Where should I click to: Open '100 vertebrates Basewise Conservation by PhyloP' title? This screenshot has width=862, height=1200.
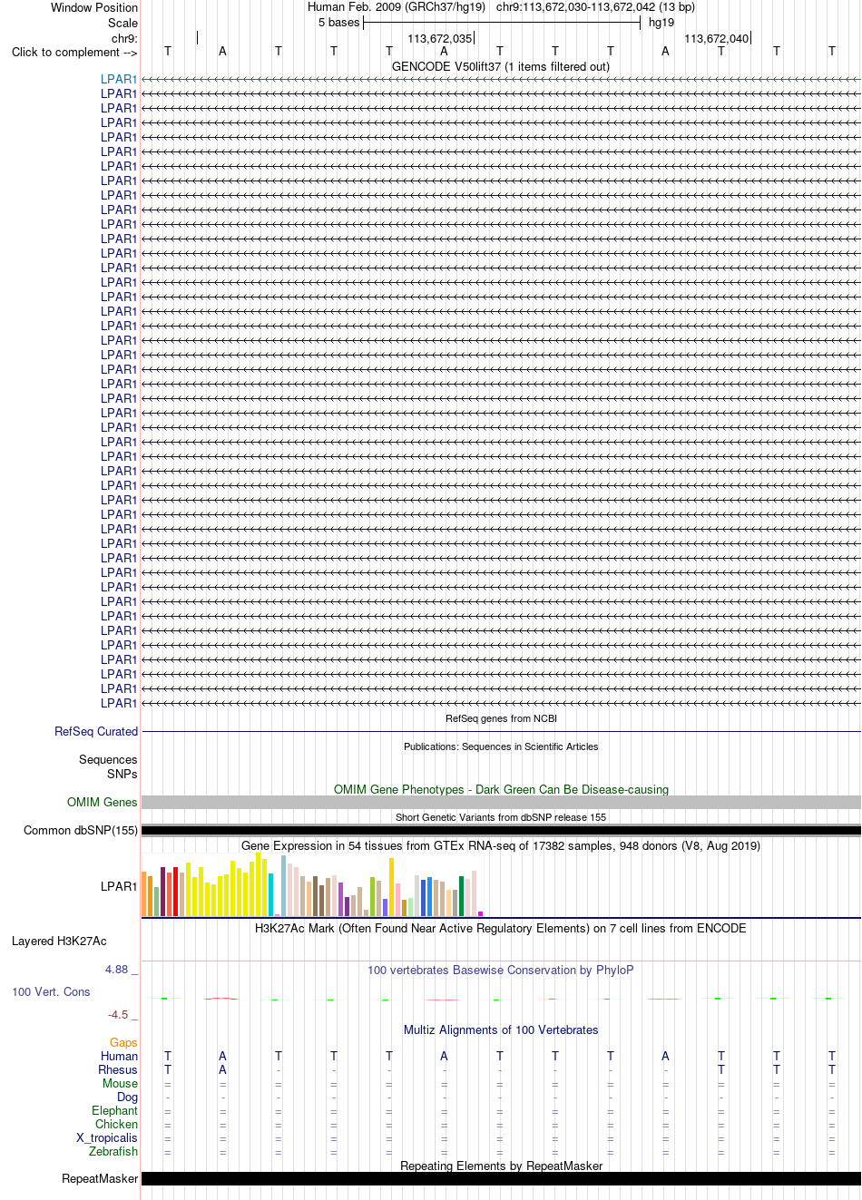pyautogui.click(x=501, y=970)
